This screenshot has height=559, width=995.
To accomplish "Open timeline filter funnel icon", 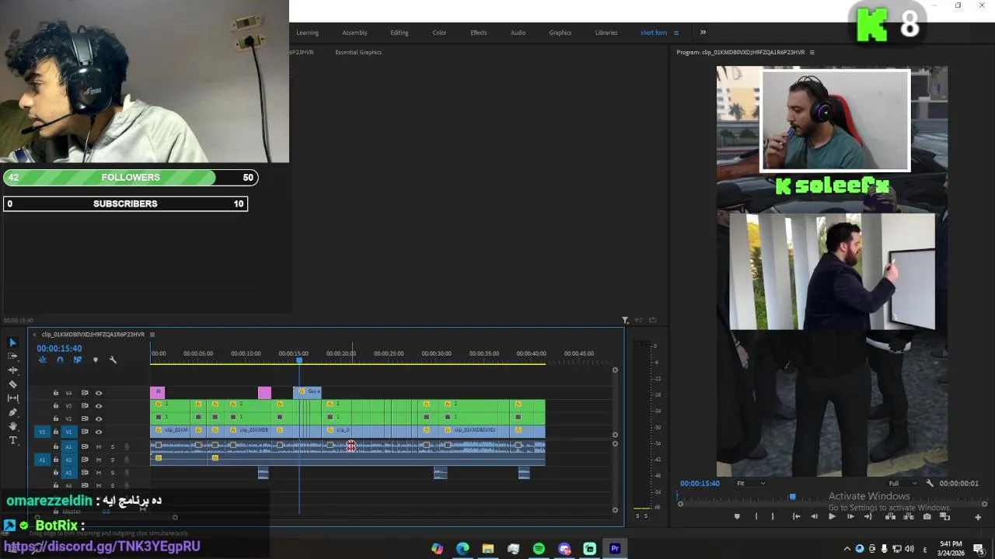I will tap(625, 320).
